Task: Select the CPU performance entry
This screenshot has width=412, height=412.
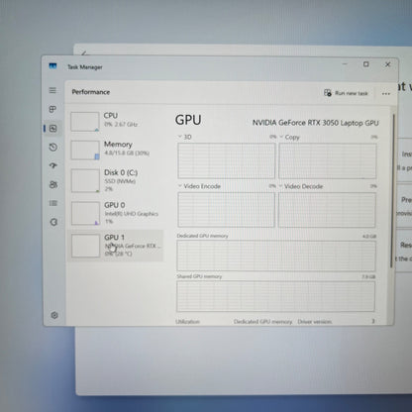Action: click(x=116, y=121)
